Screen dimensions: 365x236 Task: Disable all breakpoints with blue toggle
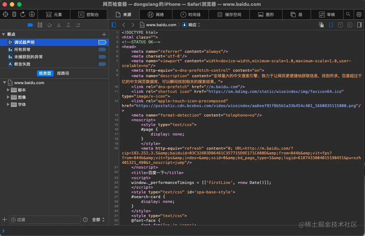[30, 25]
